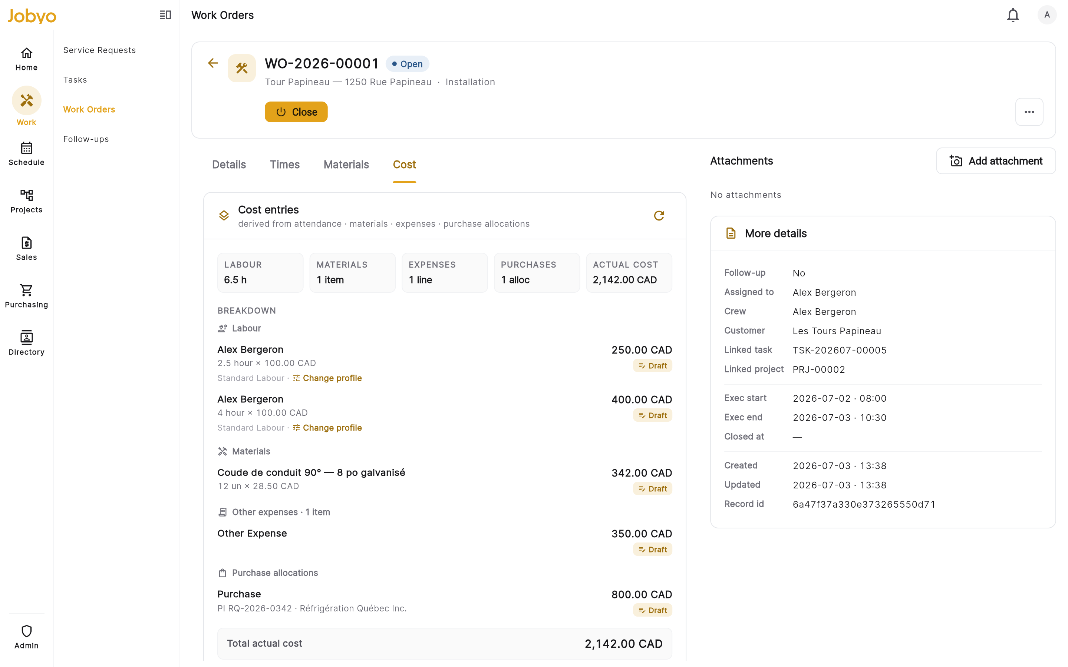Change profile for the 2.5 hour labour entry
This screenshot has height=667, width=1068.
tap(327, 378)
